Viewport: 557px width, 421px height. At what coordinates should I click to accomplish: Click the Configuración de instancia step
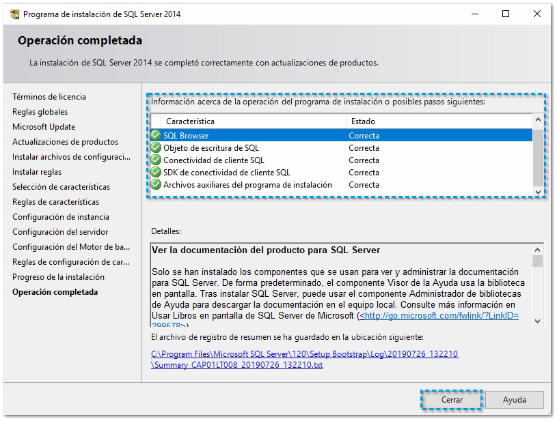[x=60, y=217]
